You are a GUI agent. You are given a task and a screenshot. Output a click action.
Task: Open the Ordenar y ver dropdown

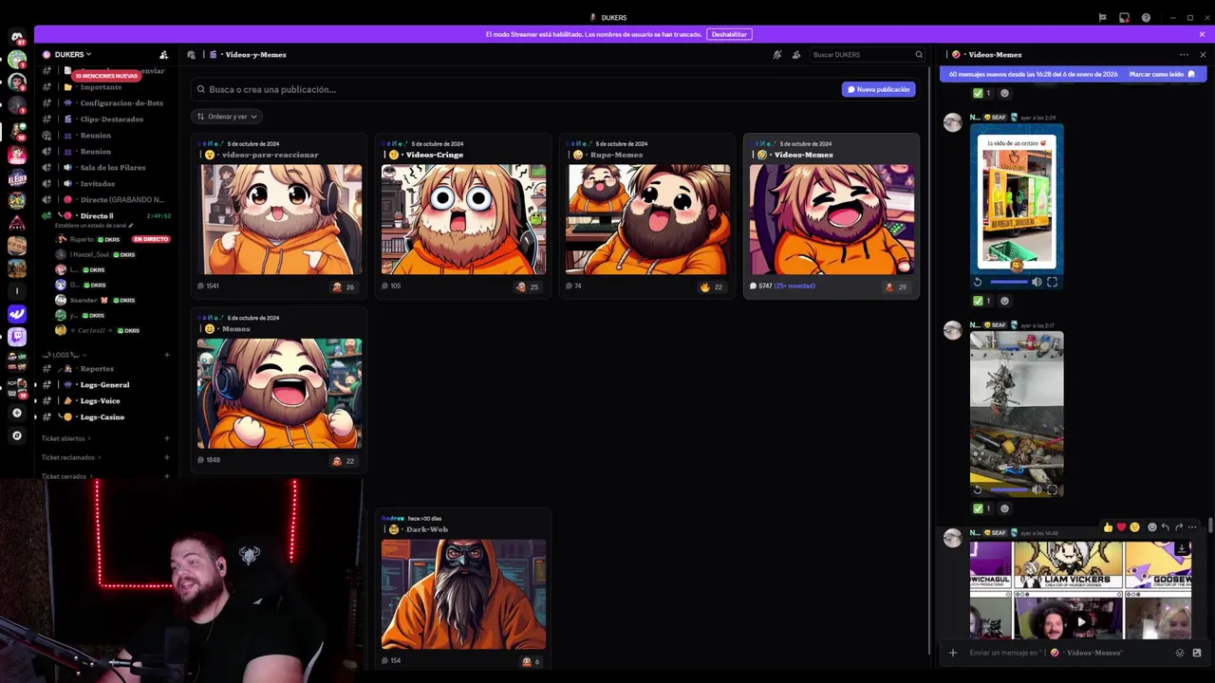pyautogui.click(x=226, y=117)
